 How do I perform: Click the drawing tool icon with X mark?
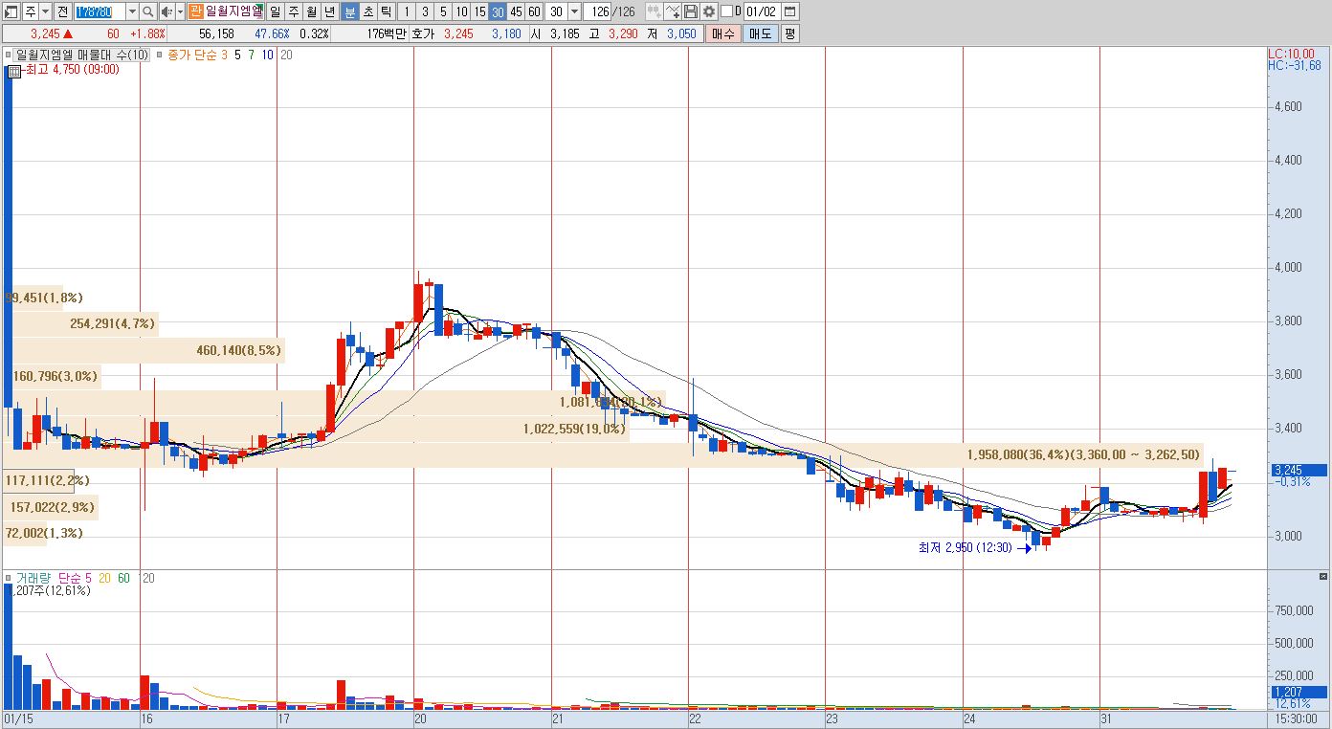point(672,11)
